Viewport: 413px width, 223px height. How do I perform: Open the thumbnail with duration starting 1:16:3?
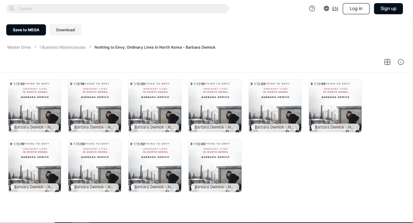click(x=155, y=106)
